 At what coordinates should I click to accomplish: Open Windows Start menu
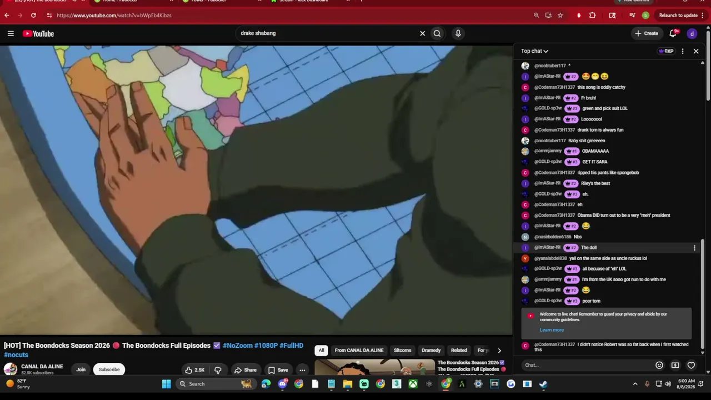pos(166,384)
